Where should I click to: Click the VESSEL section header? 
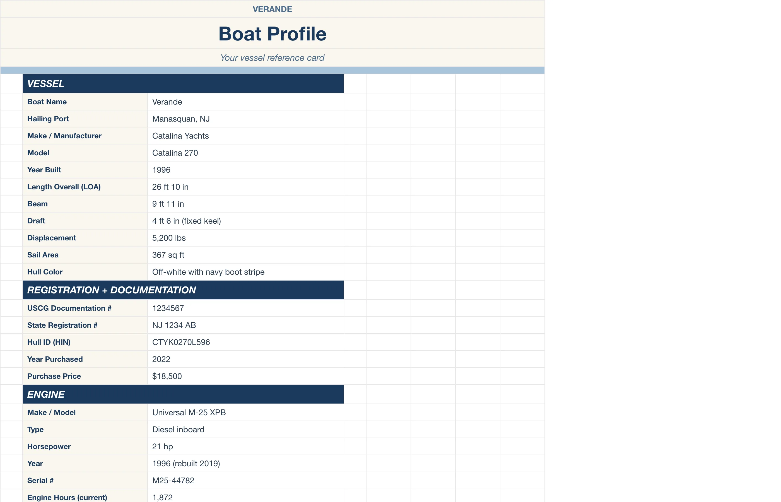(183, 84)
